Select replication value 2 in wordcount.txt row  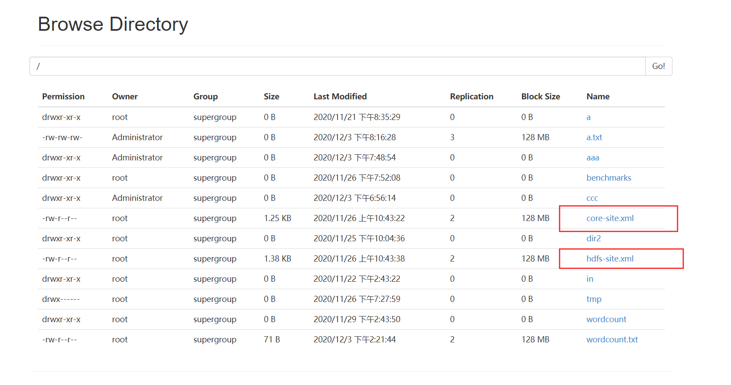(452, 340)
